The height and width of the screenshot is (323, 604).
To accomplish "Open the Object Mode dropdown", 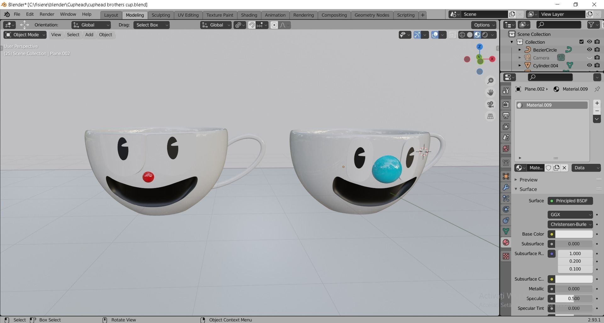I will pos(25,35).
